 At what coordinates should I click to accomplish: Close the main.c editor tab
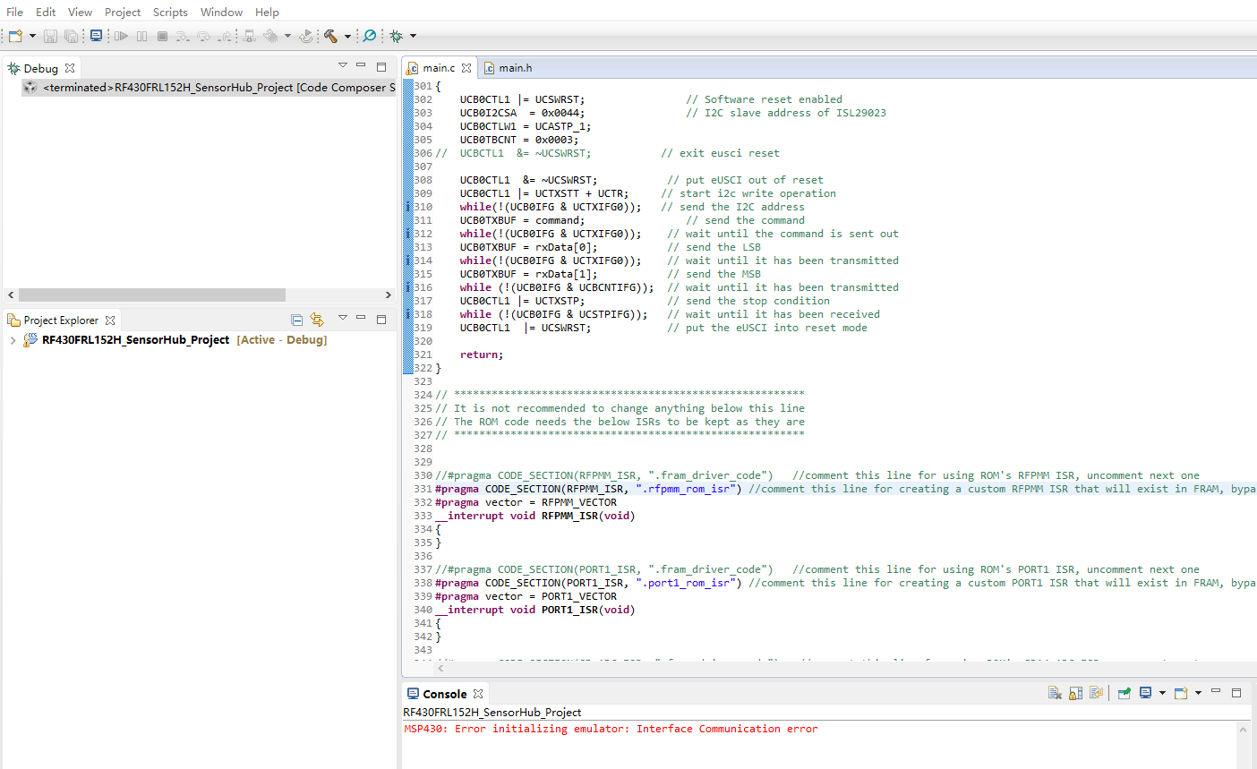pyautogui.click(x=466, y=68)
